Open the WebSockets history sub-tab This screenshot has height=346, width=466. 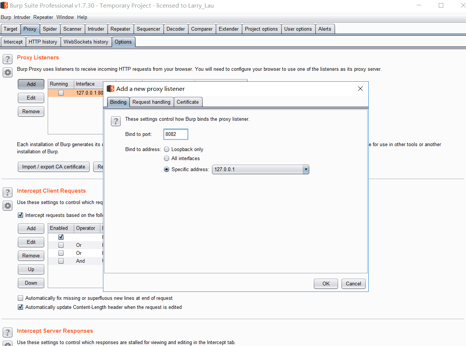(x=86, y=42)
